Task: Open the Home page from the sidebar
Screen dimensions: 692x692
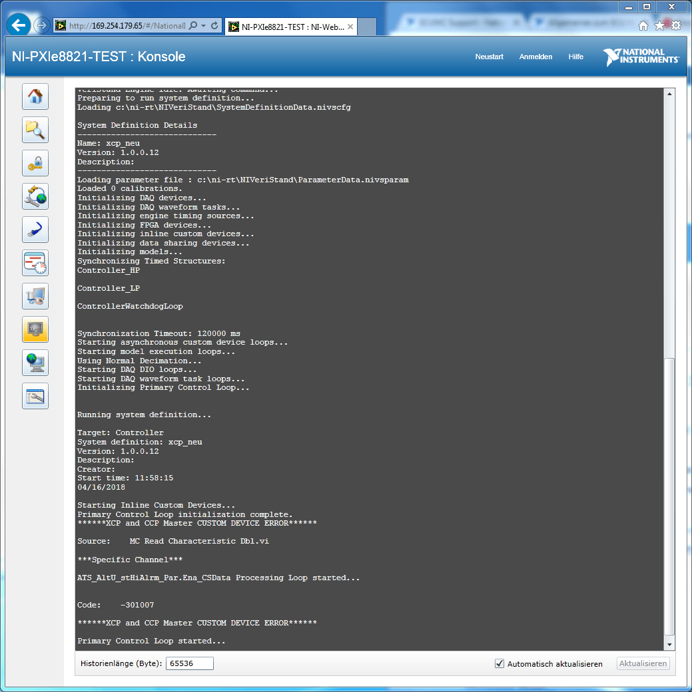Action: (x=35, y=96)
